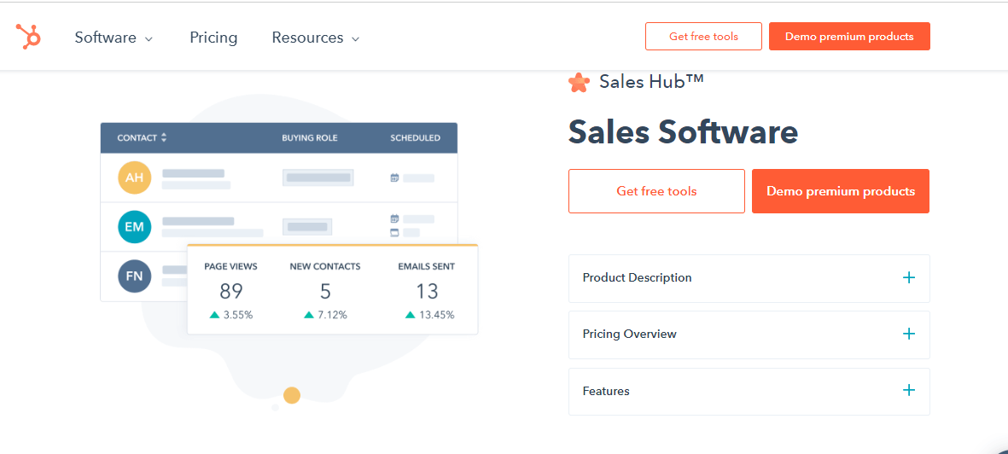1008x454 pixels.
Task: Expand the Pricing Overview section
Action: (x=749, y=335)
